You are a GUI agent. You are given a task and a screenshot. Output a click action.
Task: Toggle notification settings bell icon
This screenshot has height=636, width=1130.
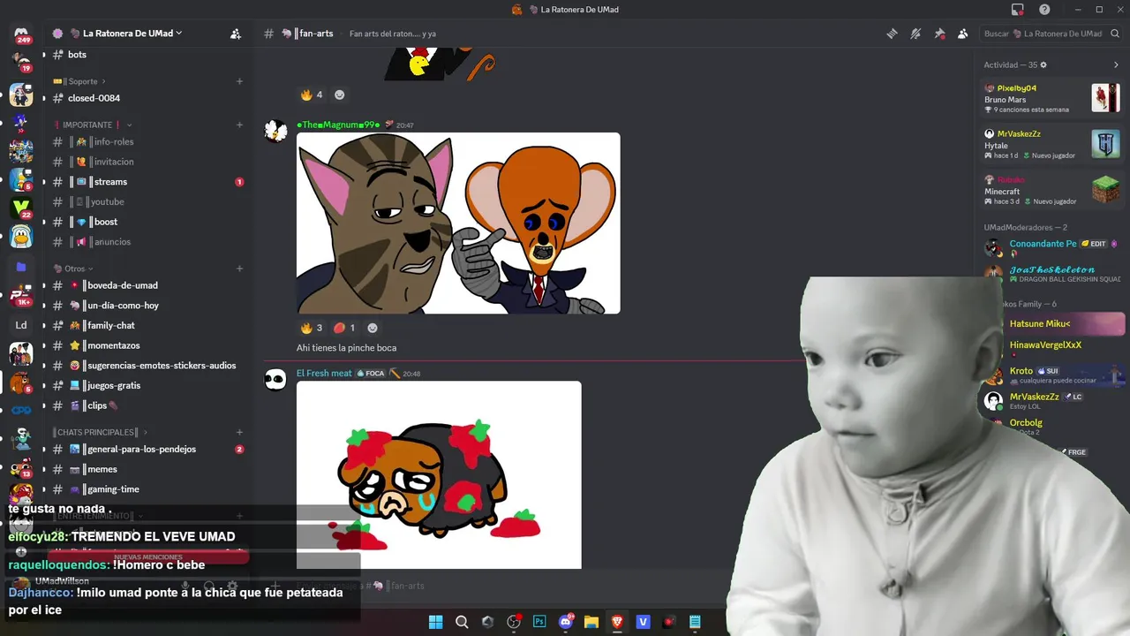click(x=915, y=34)
